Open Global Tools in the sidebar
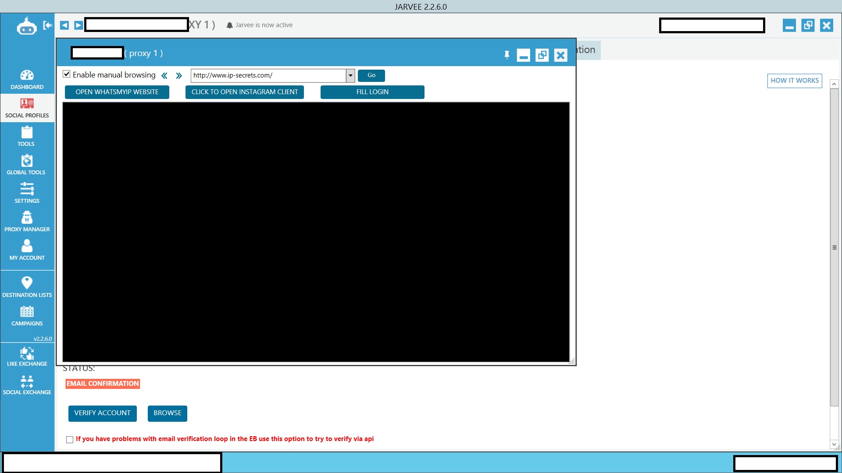Screen dimensions: 842x473 coord(27,165)
